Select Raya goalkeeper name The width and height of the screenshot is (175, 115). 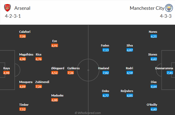tap(7, 68)
